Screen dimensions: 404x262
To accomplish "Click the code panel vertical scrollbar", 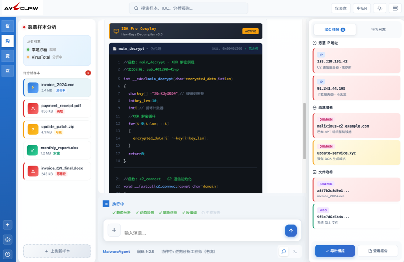I will (304, 131).
